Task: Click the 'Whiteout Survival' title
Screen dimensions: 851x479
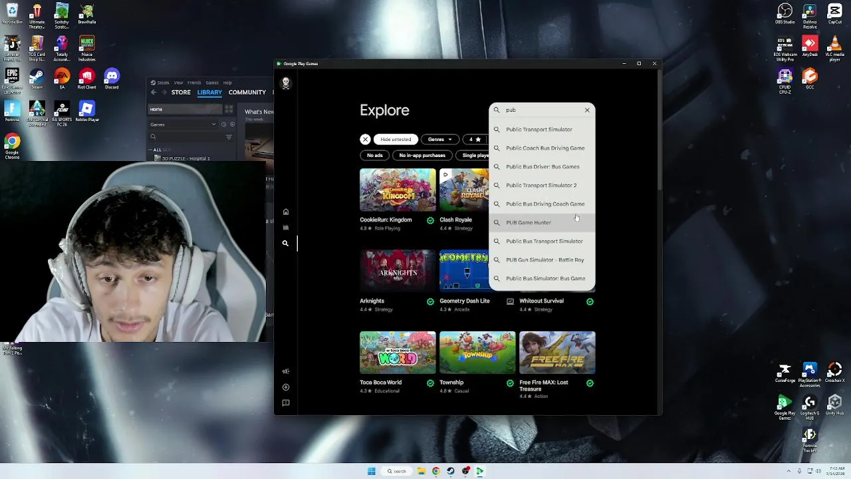Action: point(541,301)
